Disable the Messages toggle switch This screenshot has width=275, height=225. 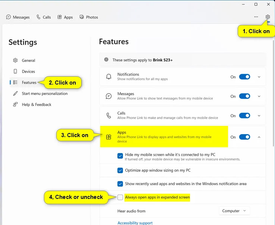click(x=244, y=96)
